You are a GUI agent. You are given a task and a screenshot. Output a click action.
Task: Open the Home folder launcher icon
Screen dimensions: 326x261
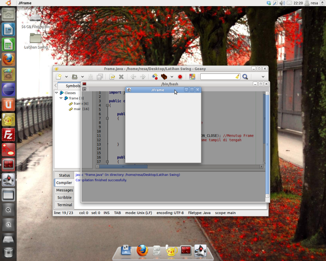8,14
